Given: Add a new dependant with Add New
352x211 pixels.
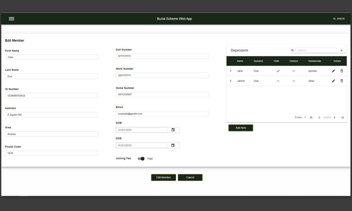Looking at the screenshot, I should 241,128.
